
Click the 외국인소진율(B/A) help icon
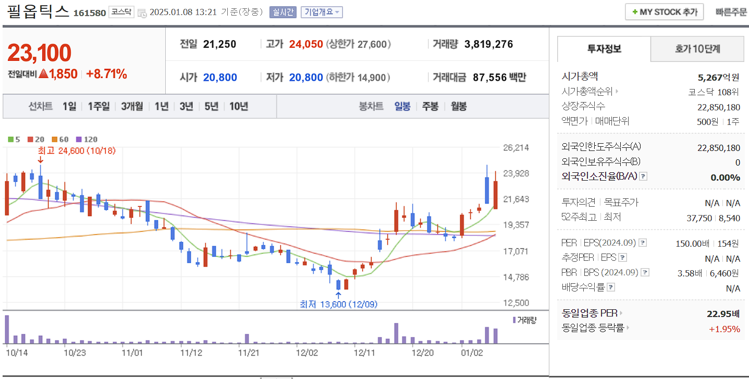643,176
